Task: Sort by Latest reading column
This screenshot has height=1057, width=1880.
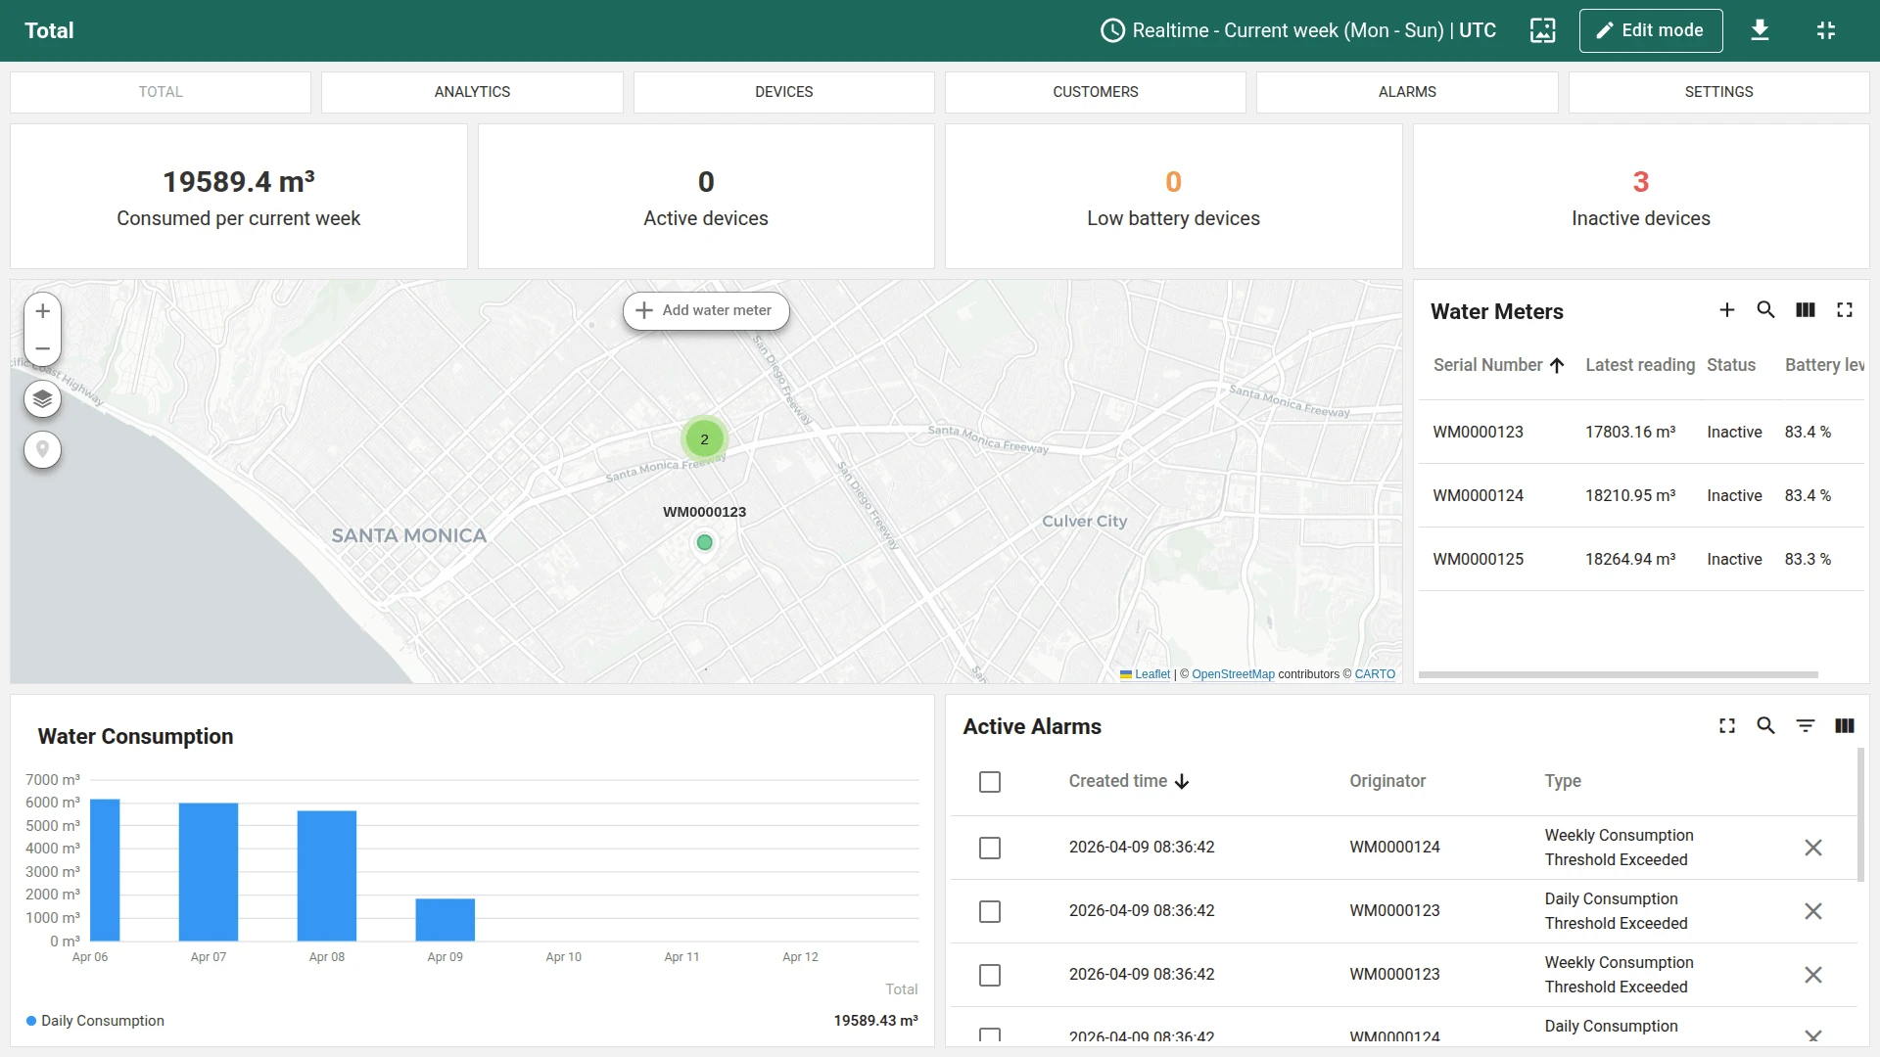Action: click(x=1640, y=365)
